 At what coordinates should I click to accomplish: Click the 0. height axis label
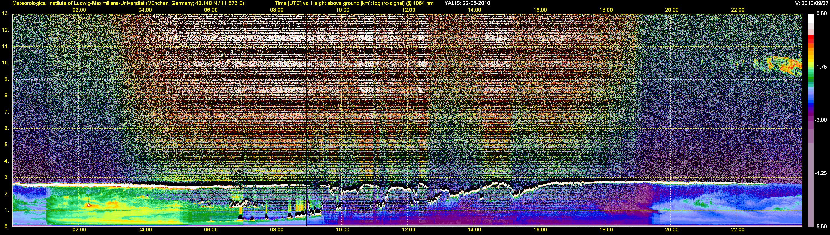(x=6, y=226)
